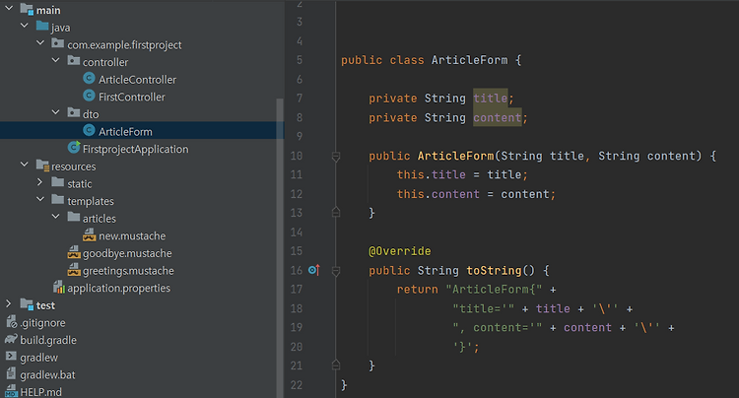The image size is (739, 398).
Task: Click the com.example.firstproject package icon
Action: 57,43
